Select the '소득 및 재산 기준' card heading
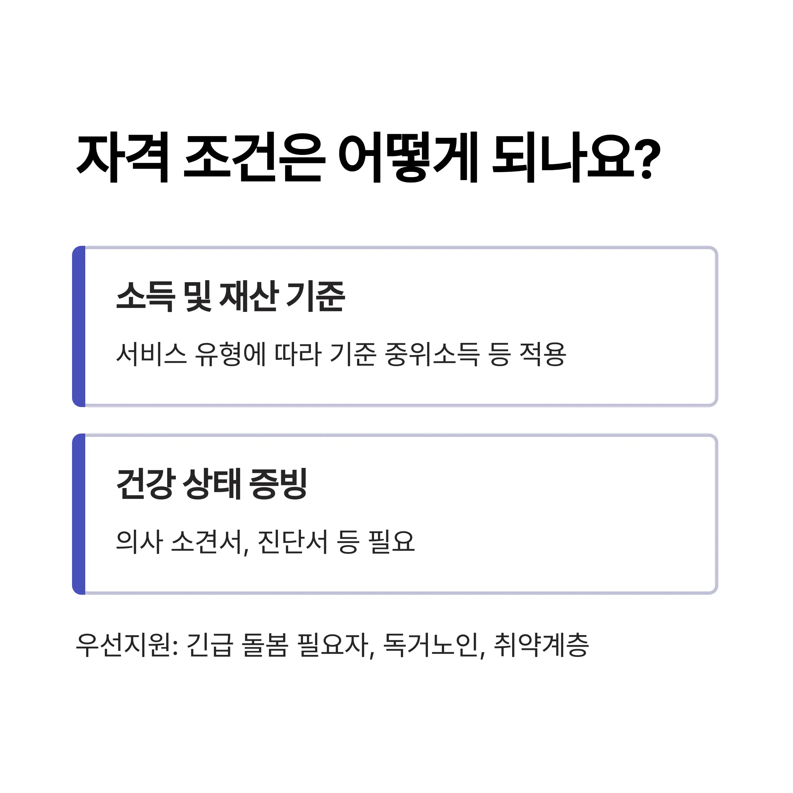This screenshot has height=793, width=793. click(x=231, y=296)
